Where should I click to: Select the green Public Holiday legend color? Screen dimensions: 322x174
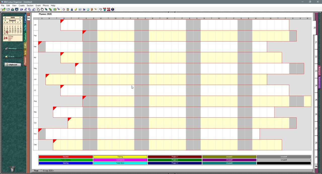pyautogui.click(x=66, y=160)
